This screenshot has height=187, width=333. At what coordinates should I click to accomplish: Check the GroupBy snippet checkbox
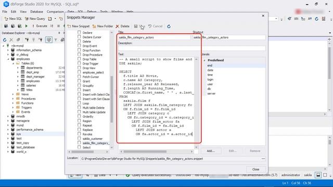coord(79,85)
